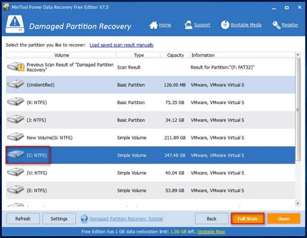The width and height of the screenshot is (307, 238).
Task: Click the vertical scrollbar thumb
Action: coord(298,109)
